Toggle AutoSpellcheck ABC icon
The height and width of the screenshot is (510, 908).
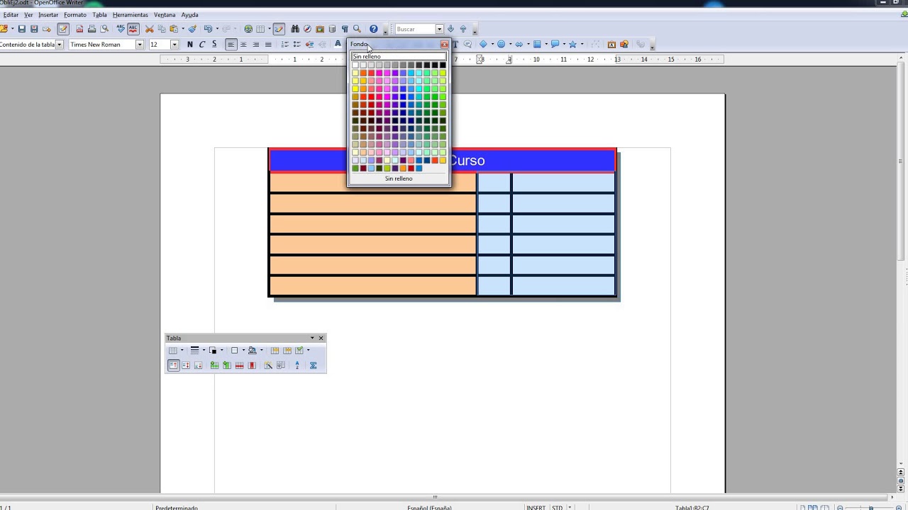(133, 29)
